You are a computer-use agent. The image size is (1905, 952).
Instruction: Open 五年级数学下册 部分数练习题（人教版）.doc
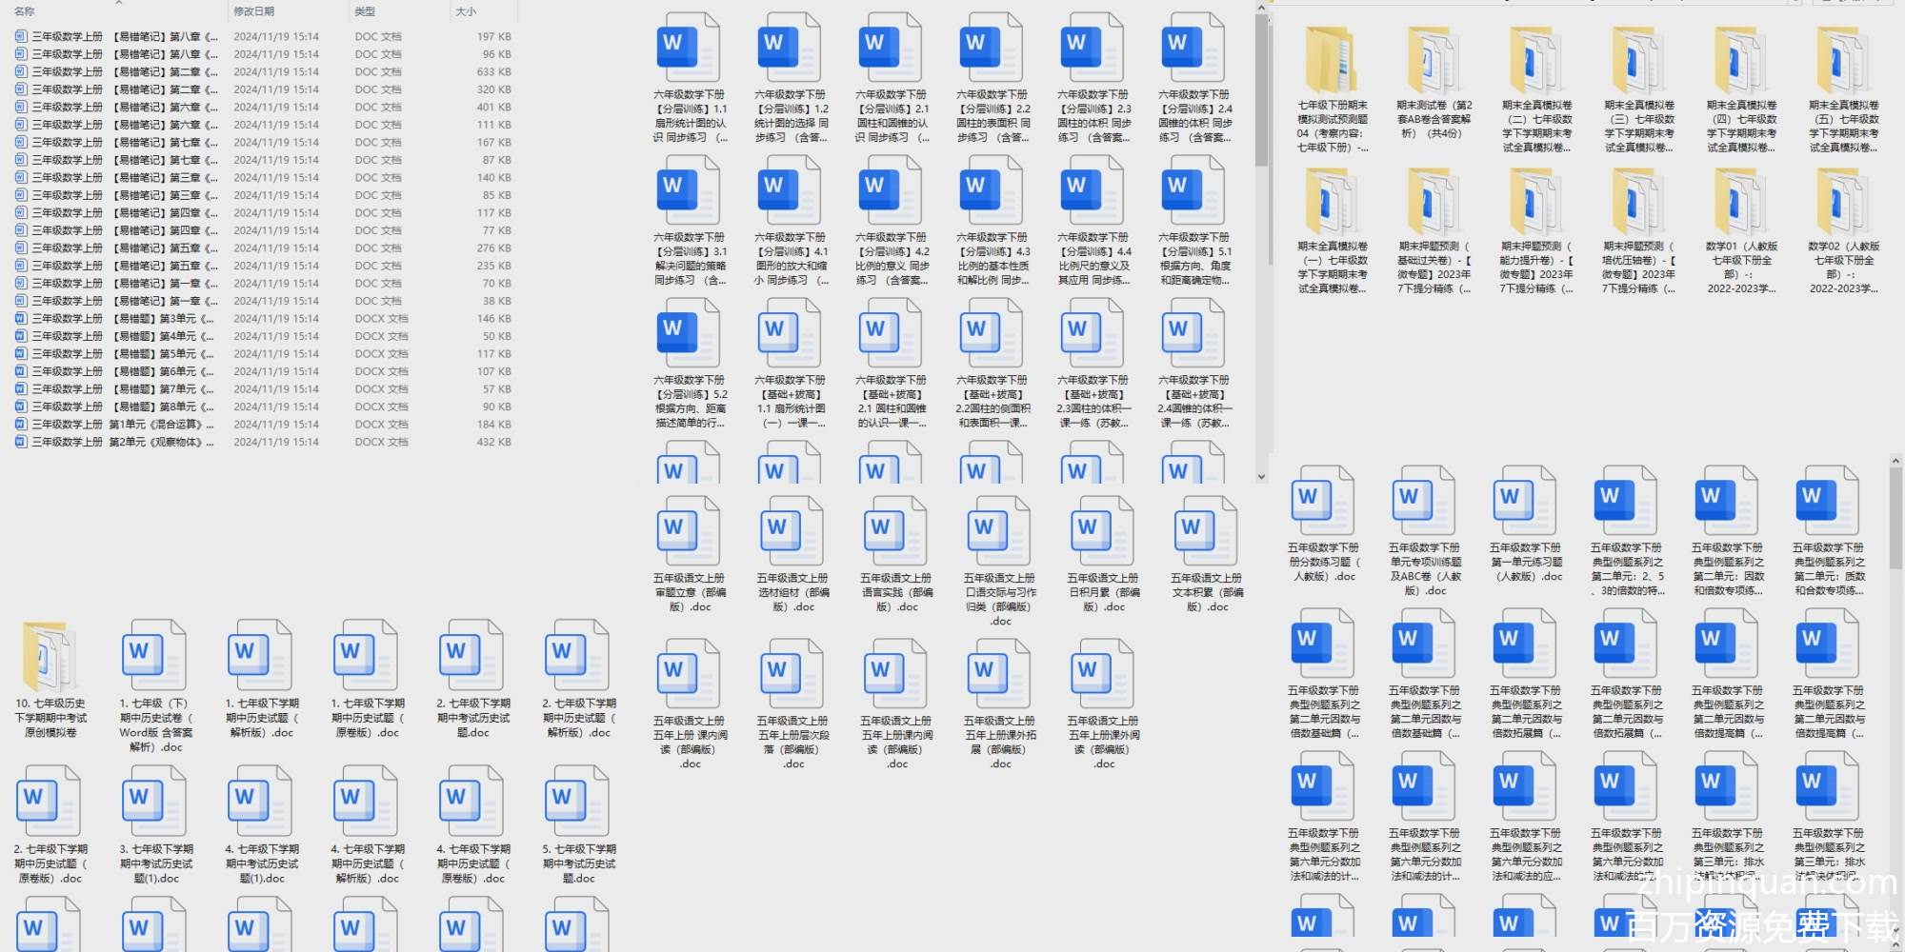tap(1323, 501)
